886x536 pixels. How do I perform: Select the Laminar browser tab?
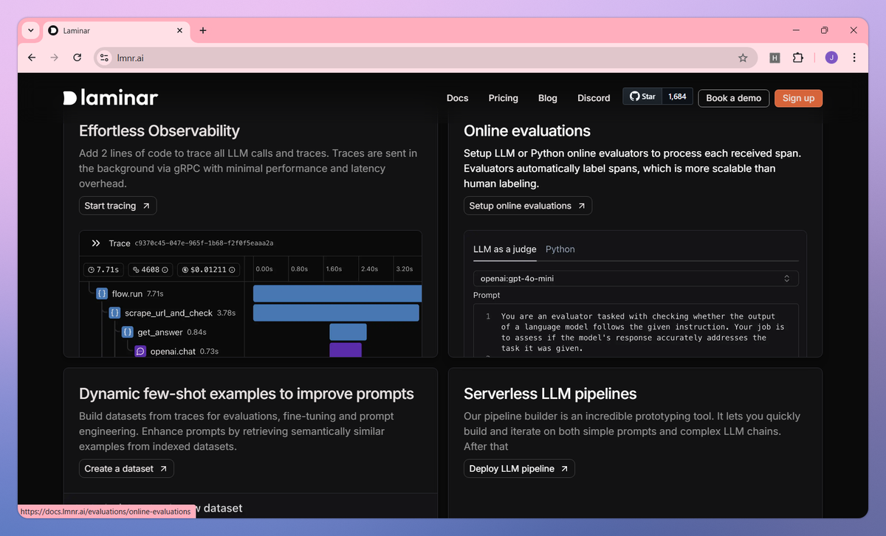point(115,30)
